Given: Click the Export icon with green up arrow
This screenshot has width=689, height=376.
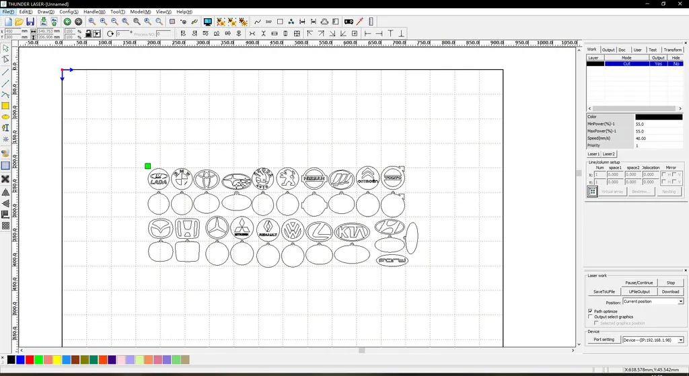Looking at the screenshot, I should (54, 22).
